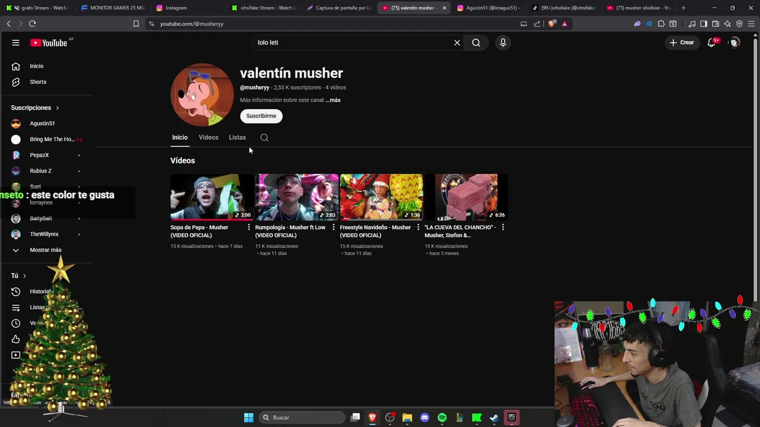Open the notifications bell showing 9+
760x427 pixels.
coord(712,43)
